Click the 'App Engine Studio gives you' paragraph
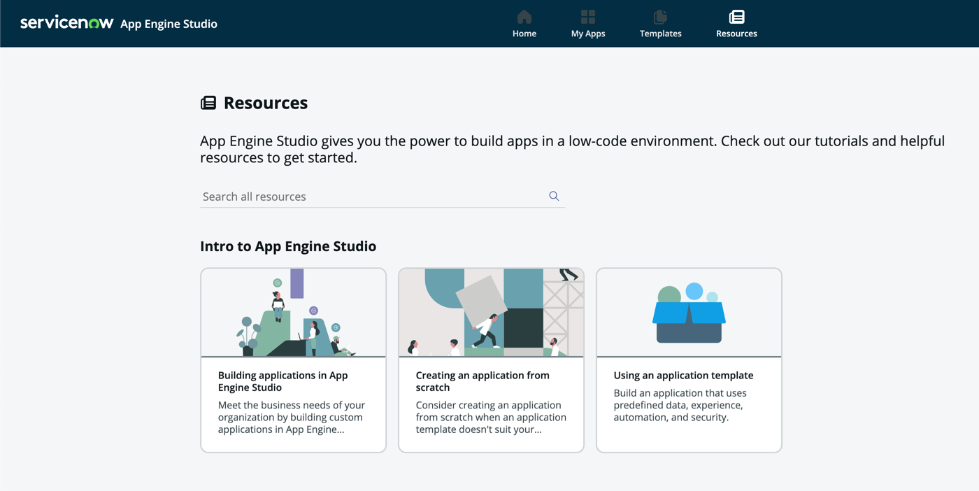The height and width of the screenshot is (491, 979). [572, 149]
